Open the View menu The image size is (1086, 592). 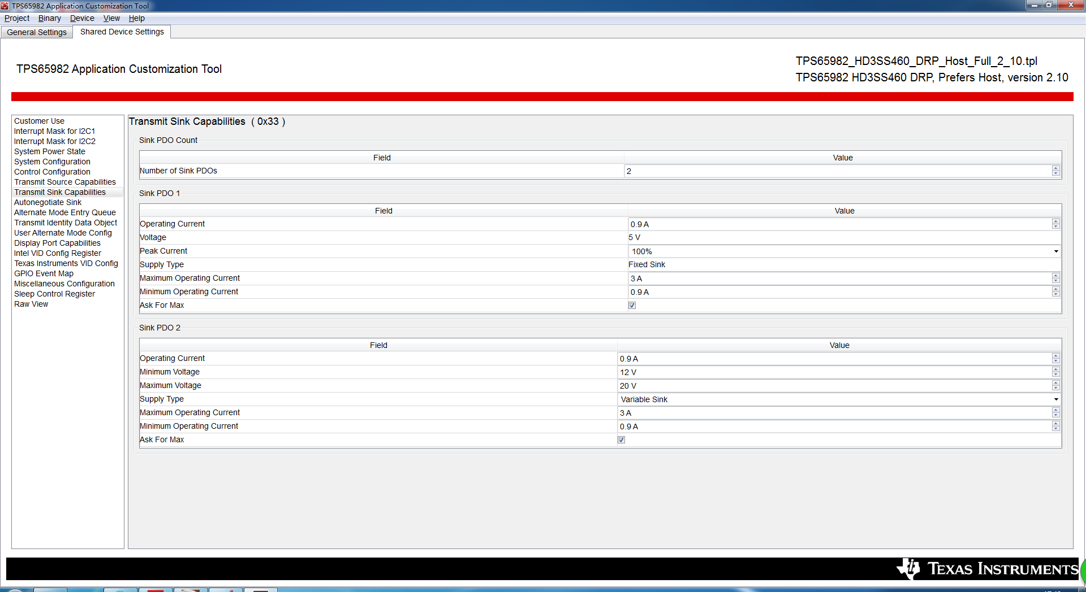pyautogui.click(x=111, y=18)
